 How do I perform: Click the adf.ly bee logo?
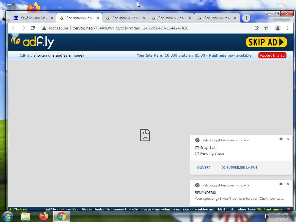tap(32, 41)
